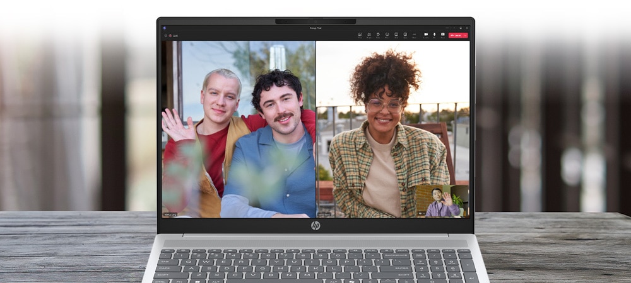Open the Apps panel in the toolbar

pyautogui.click(x=405, y=35)
